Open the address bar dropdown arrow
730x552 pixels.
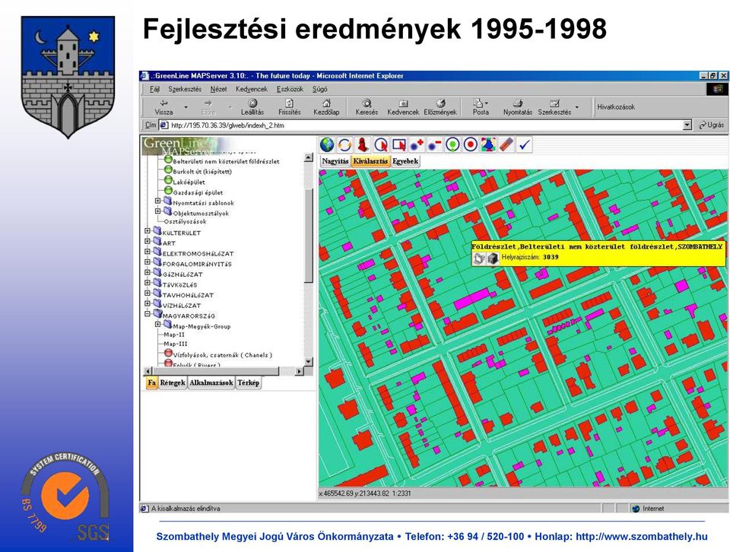click(687, 125)
